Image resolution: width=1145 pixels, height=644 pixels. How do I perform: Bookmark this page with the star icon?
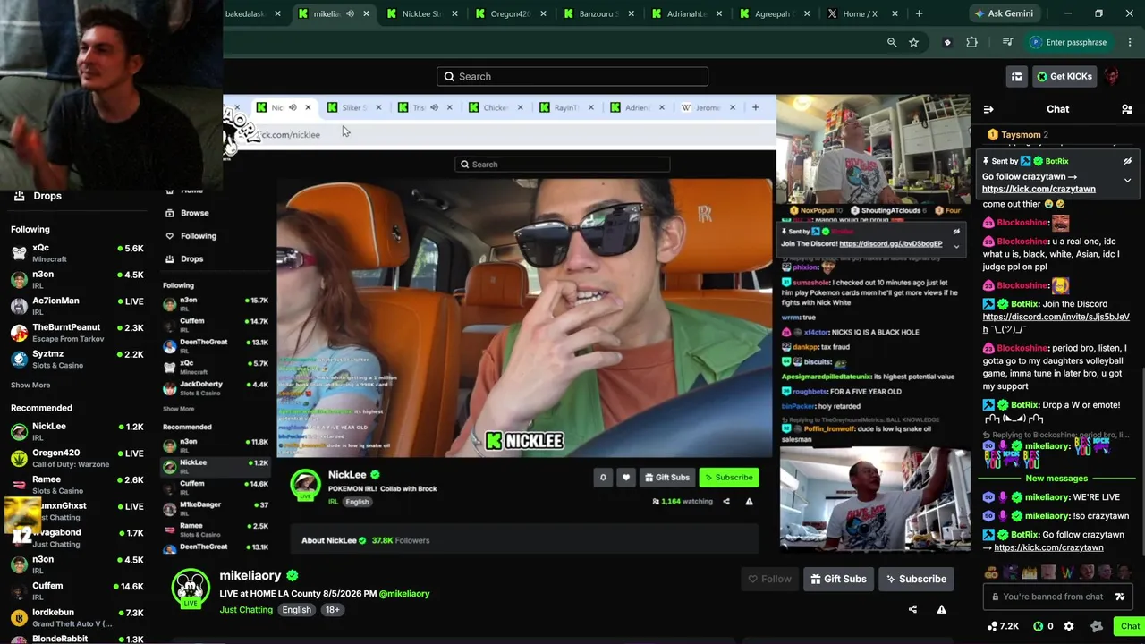[x=913, y=42]
